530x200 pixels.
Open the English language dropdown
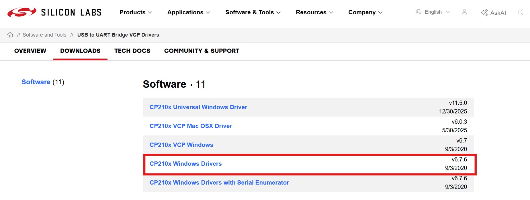(x=437, y=12)
